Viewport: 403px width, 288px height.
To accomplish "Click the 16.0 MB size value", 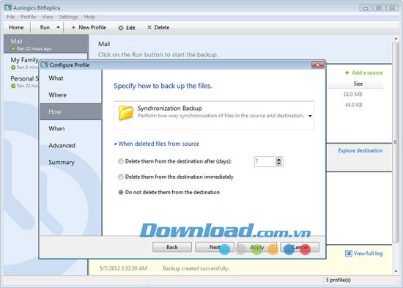I will (x=352, y=95).
